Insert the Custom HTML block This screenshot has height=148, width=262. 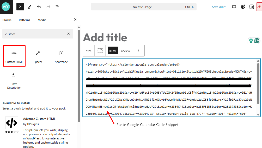[14, 56]
